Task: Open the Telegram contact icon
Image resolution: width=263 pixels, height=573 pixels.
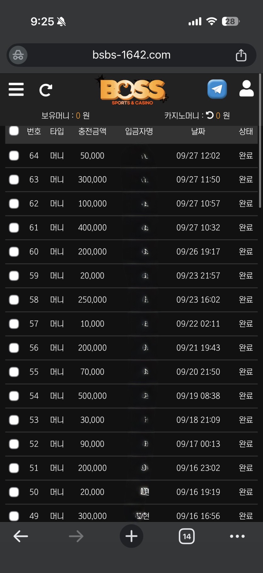Action: (217, 89)
